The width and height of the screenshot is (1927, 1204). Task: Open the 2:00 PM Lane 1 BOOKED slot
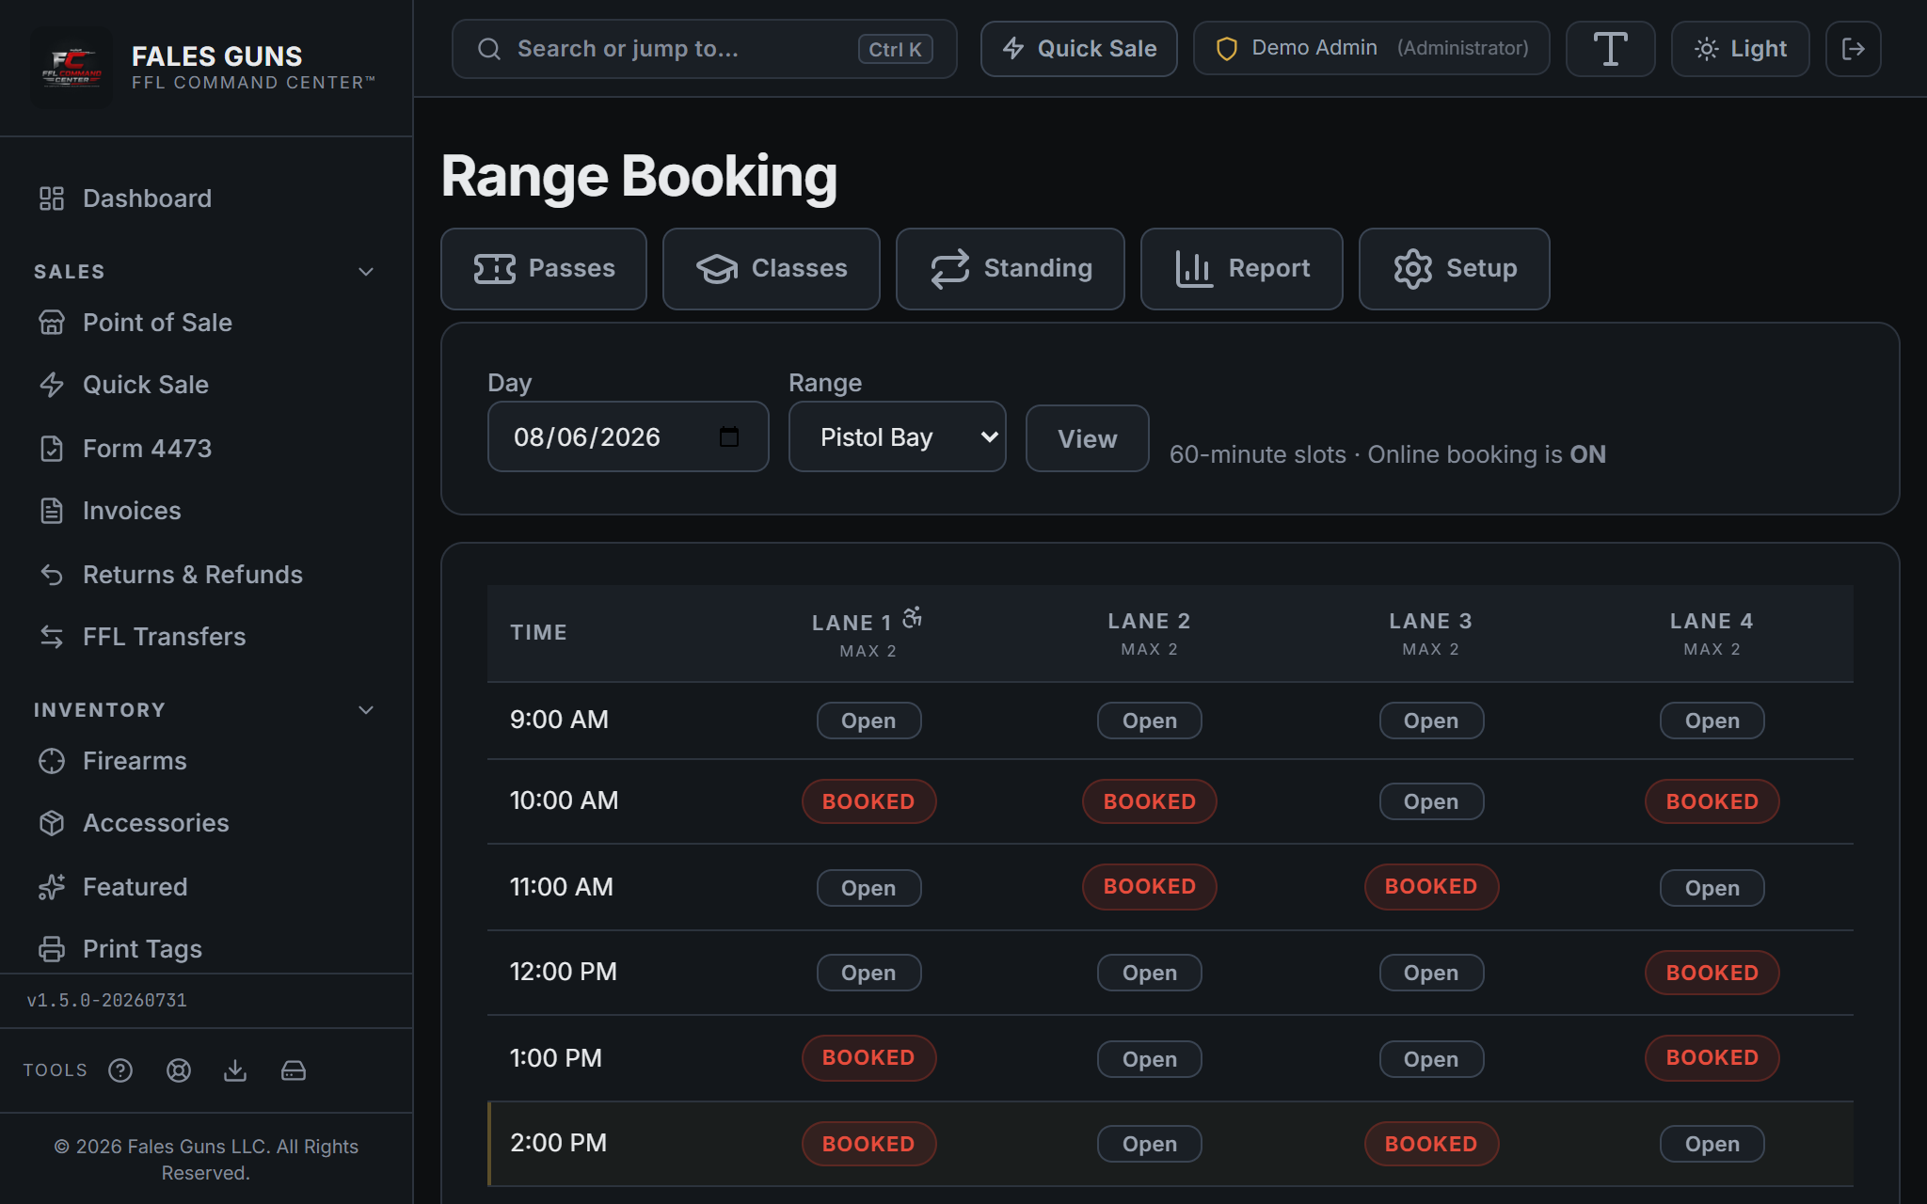pyautogui.click(x=868, y=1144)
